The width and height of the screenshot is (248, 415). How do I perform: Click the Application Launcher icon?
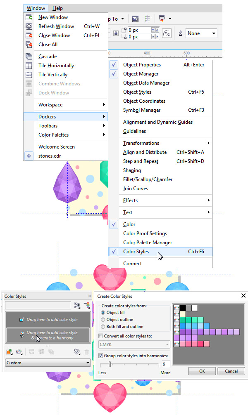(162, 19)
